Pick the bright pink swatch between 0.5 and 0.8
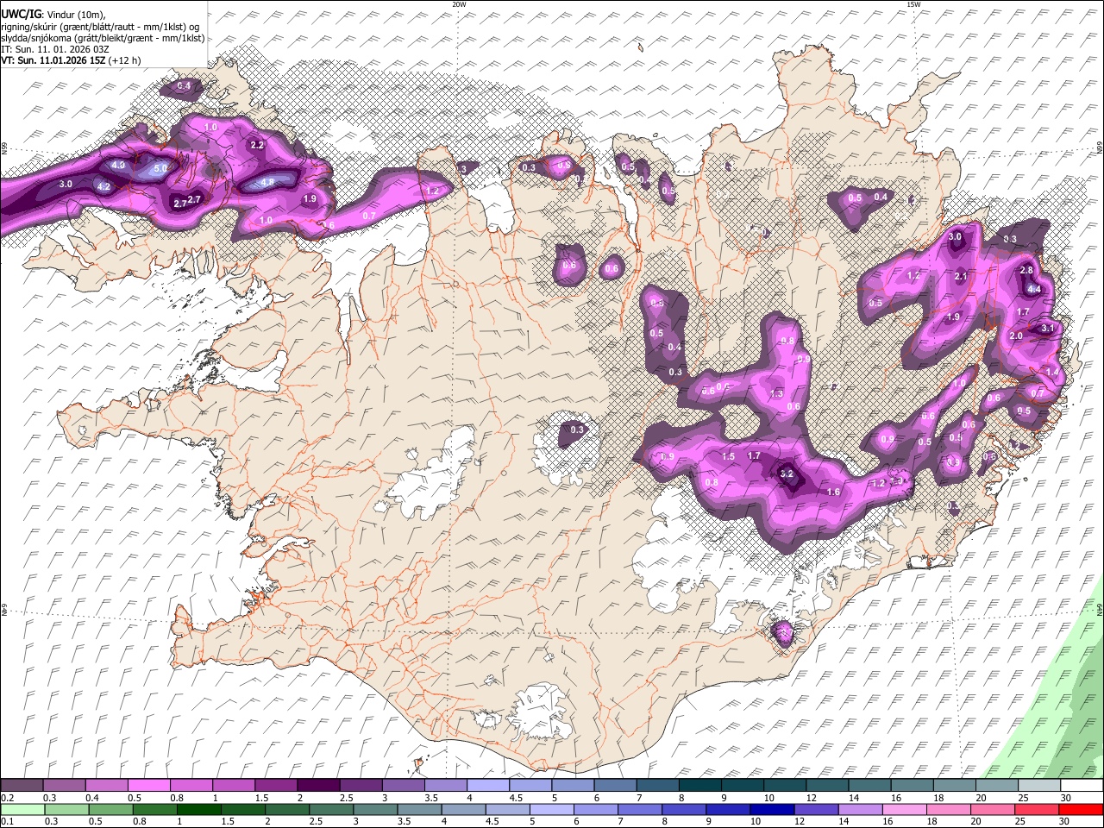The height and width of the screenshot is (828, 1104). click(149, 786)
